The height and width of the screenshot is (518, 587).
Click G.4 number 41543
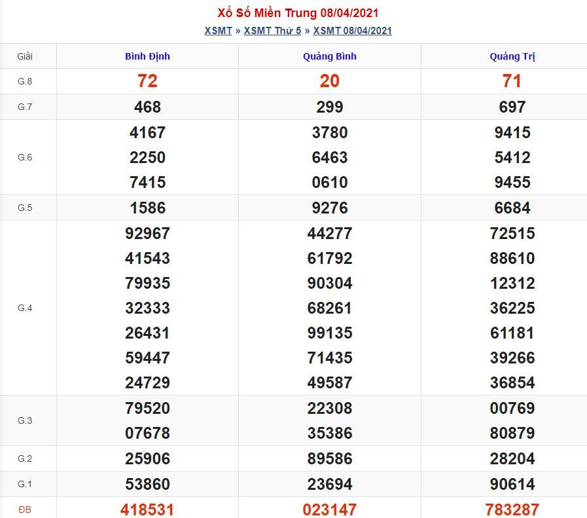tap(147, 259)
